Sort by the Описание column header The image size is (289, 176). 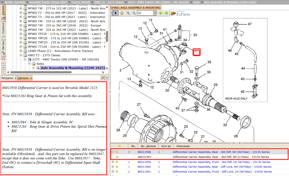(183, 146)
